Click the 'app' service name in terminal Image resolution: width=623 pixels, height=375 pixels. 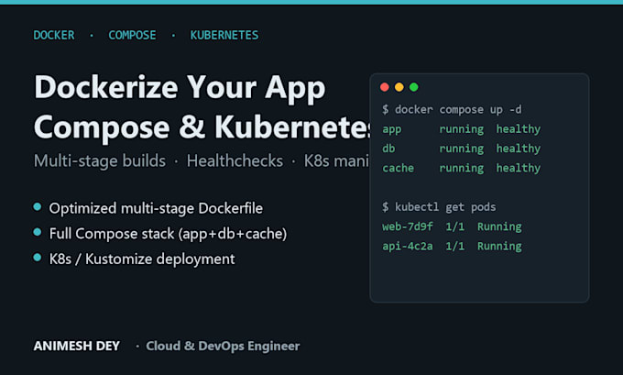pos(392,129)
